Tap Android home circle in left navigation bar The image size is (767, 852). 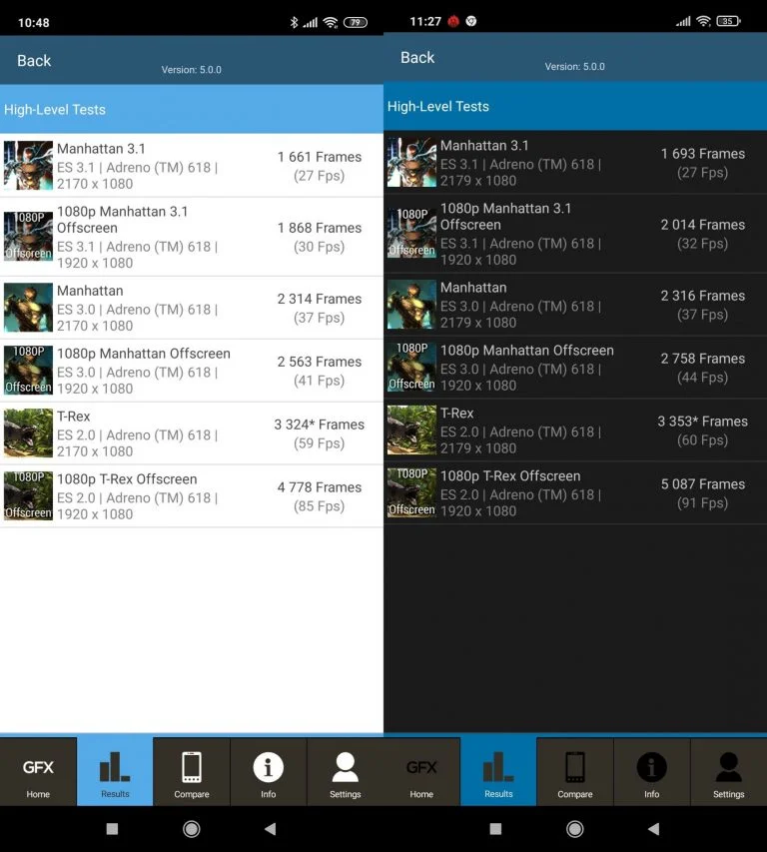[192, 829]
